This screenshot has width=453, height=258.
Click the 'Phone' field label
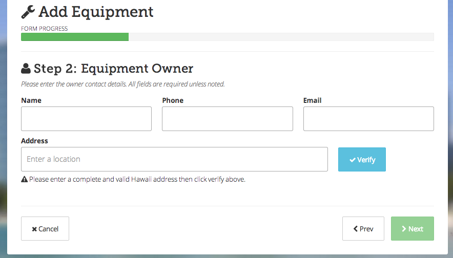pyautogui.click(x=173, y=100)
